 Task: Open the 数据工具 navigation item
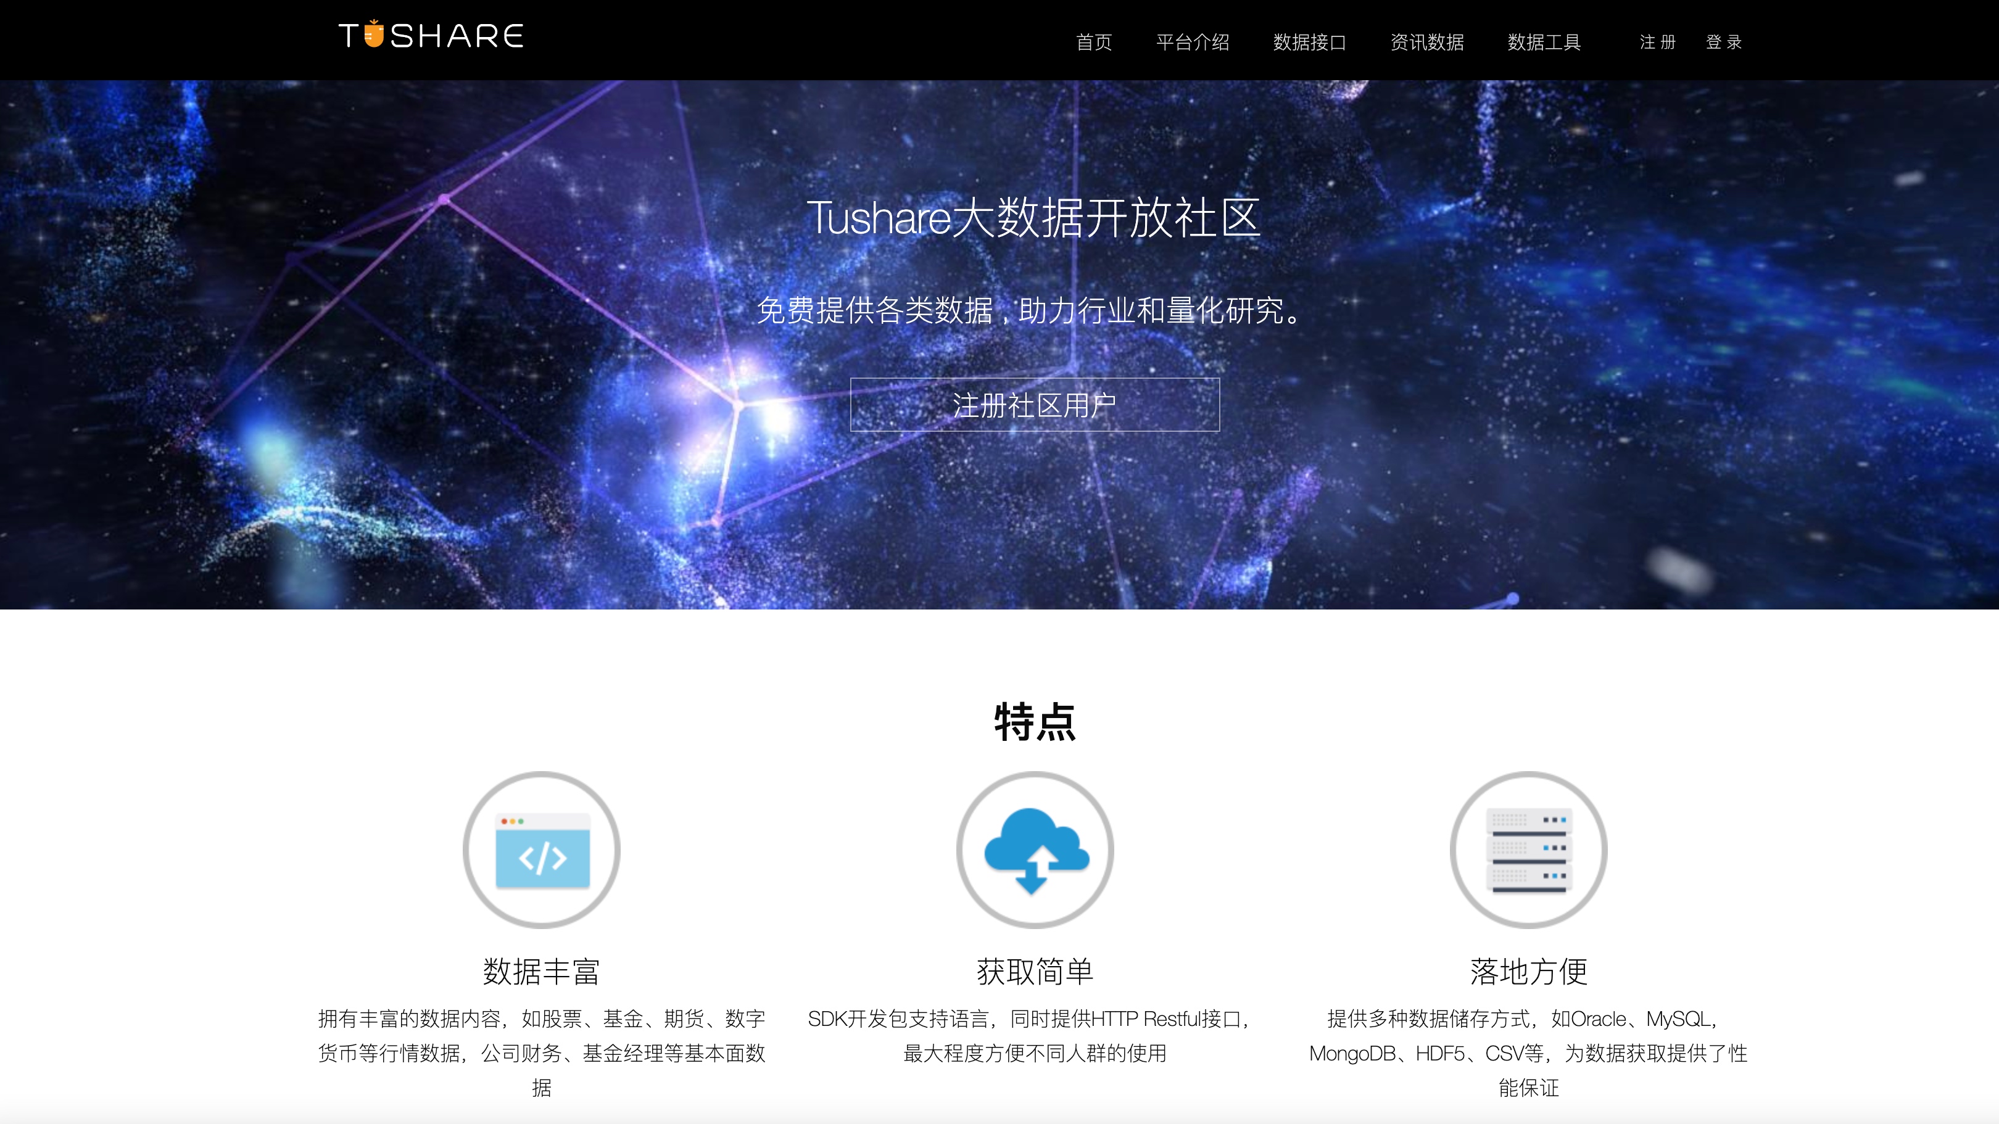[x=1544, y=42]
